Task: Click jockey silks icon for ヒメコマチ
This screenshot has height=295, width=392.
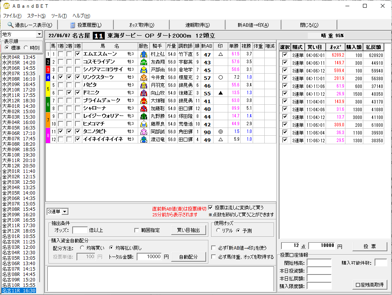Action: click(144, 124)
